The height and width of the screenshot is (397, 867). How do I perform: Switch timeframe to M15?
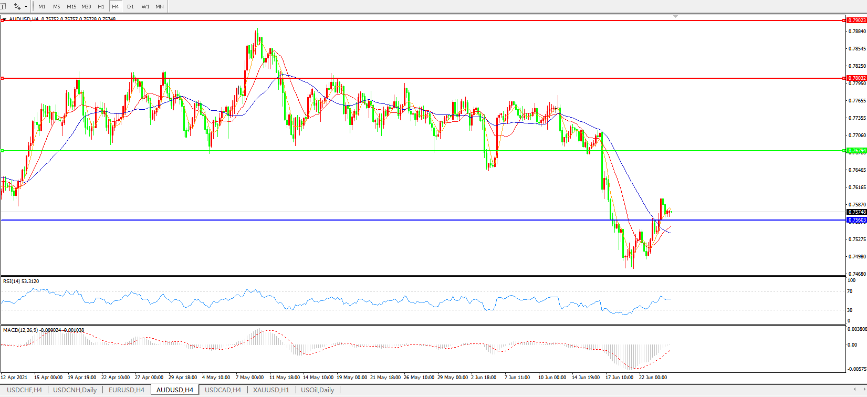pos(71,7)
